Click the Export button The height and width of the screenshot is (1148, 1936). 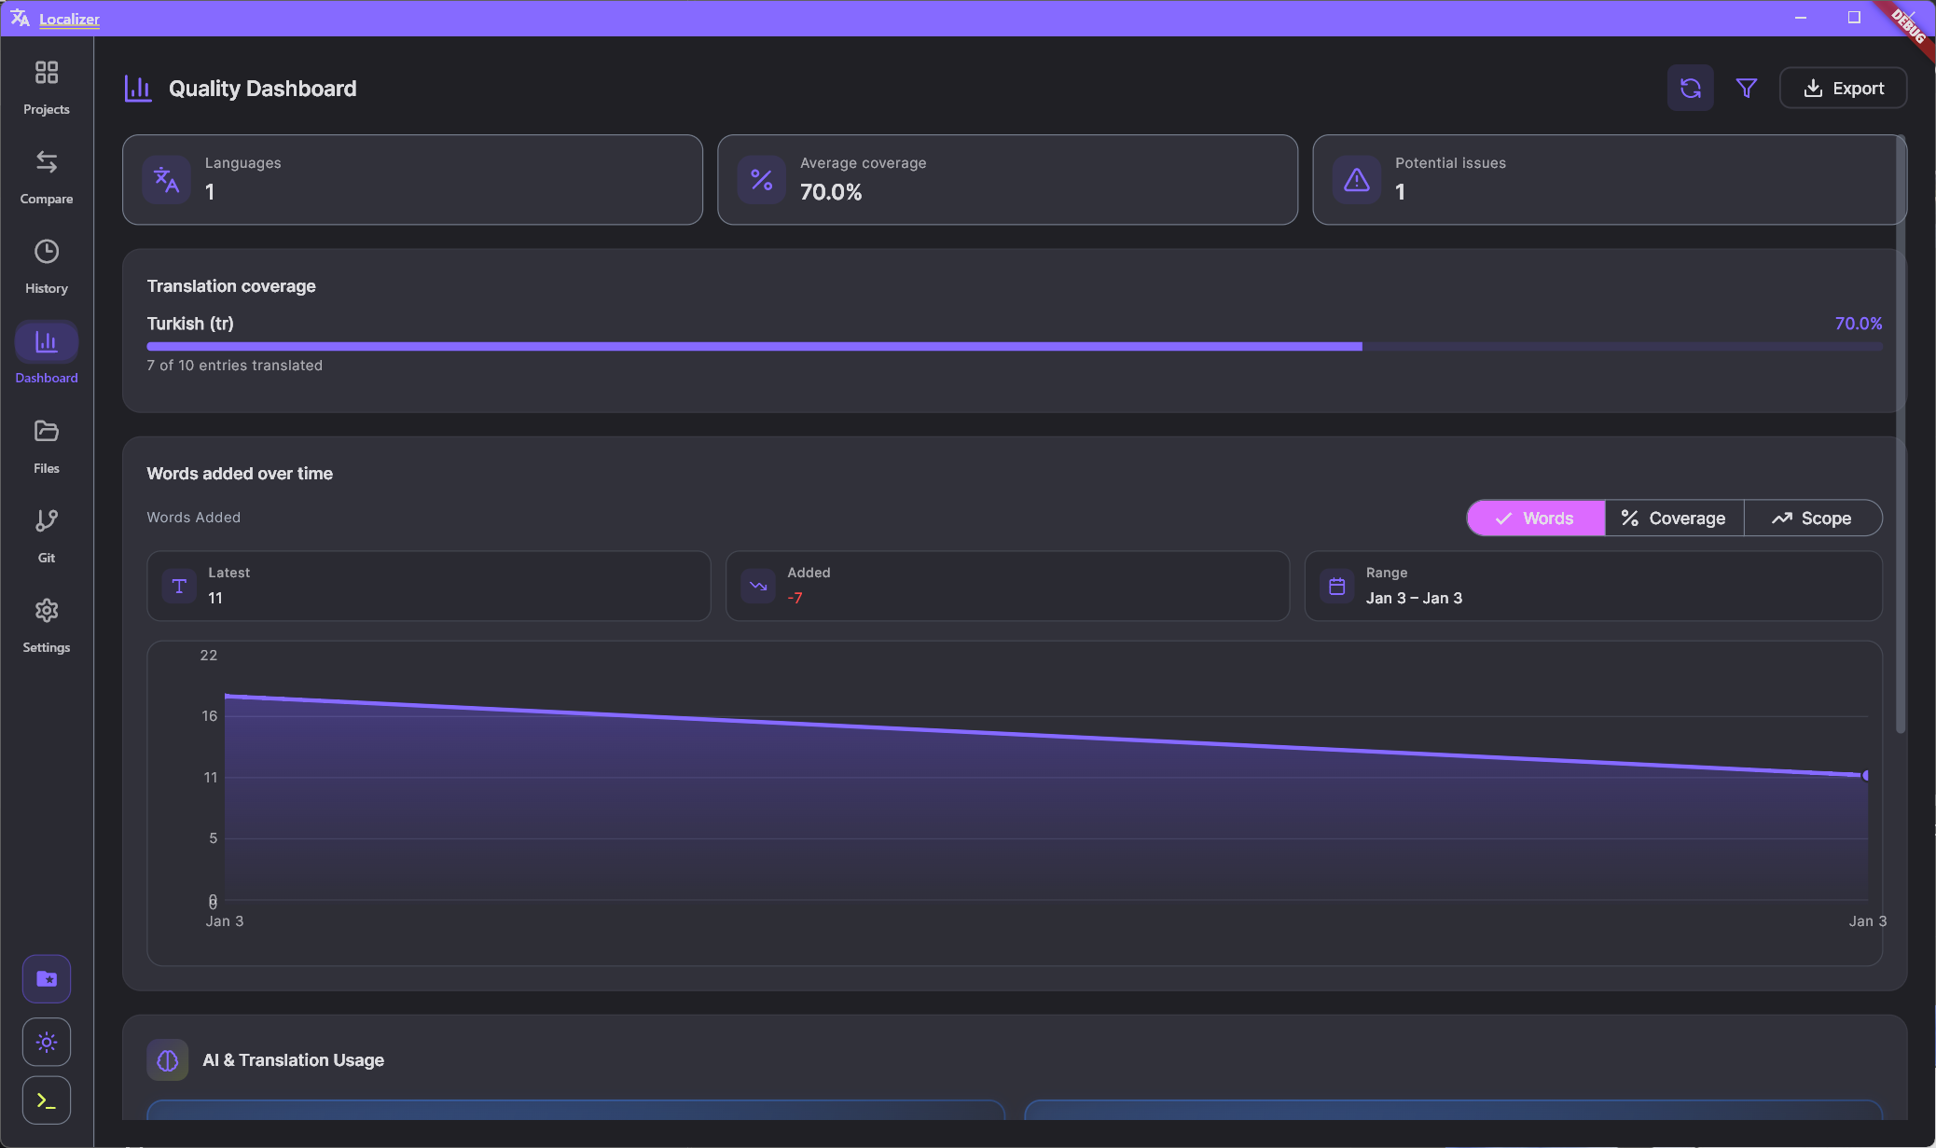point(1843,88)
